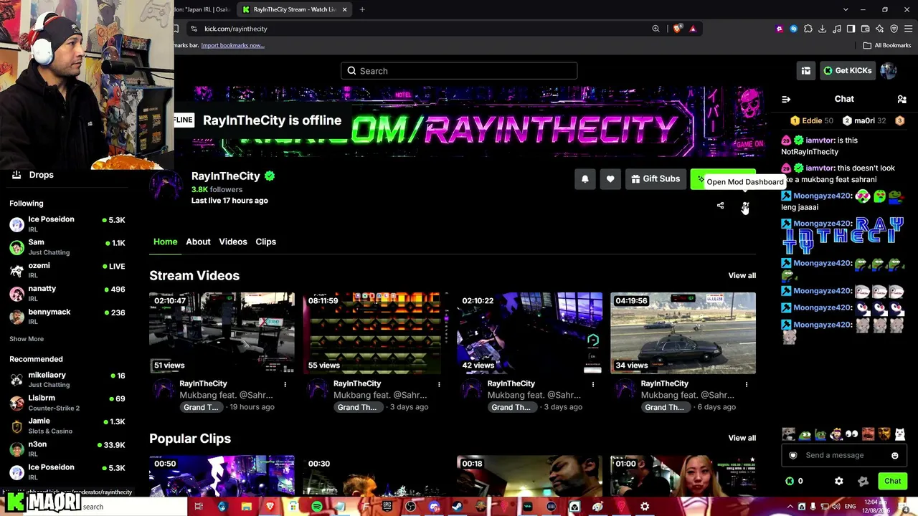The width and height of the screenshot is (918, 516).
Task: Show hidden system tray icons chevron
Action: point(790,507)
